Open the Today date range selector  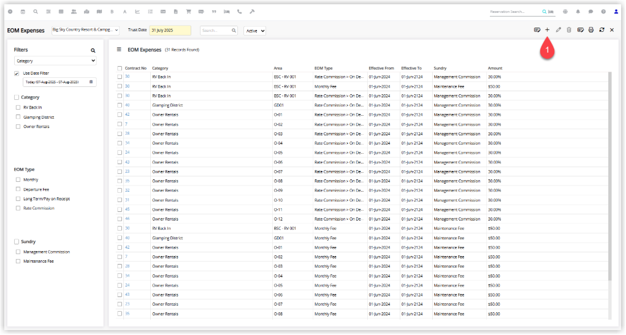pos(59,81)
